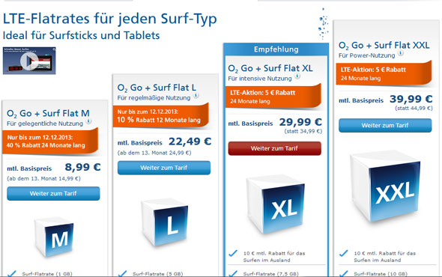
Task: Click the XL cube icon
Action: pyautogui.click(x=276, y=205)
